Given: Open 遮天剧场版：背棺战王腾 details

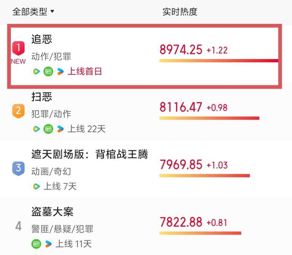Looking at the screenshot, I should (90, 154).
